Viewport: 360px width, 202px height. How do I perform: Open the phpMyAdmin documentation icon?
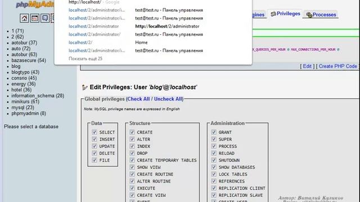(x=45, y=18)
